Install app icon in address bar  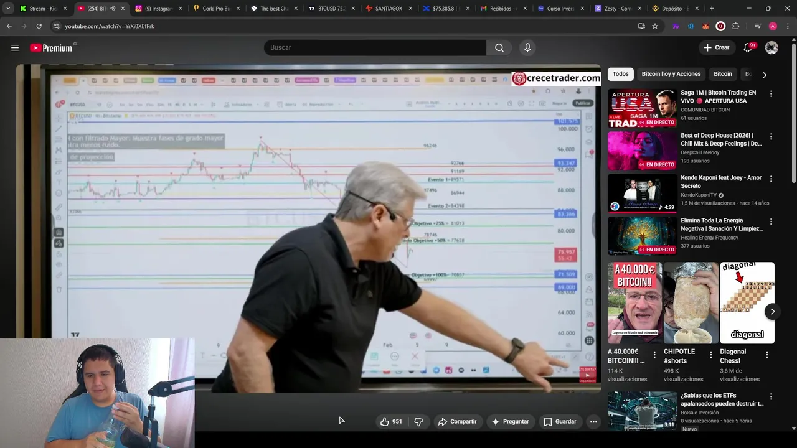(641, 26)
